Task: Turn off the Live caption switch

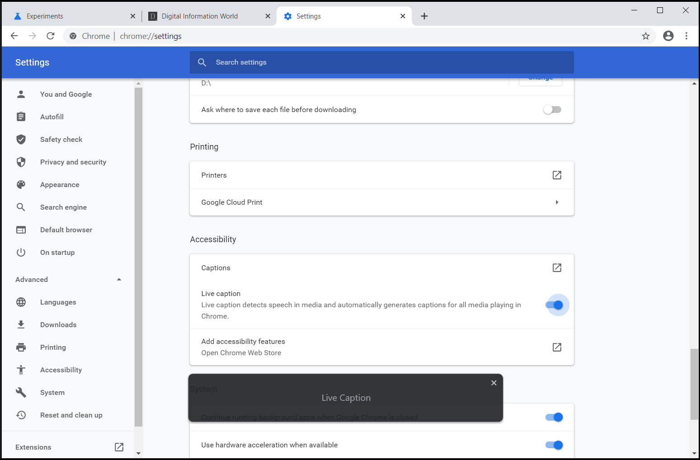Action: click(x=554, y=305)
